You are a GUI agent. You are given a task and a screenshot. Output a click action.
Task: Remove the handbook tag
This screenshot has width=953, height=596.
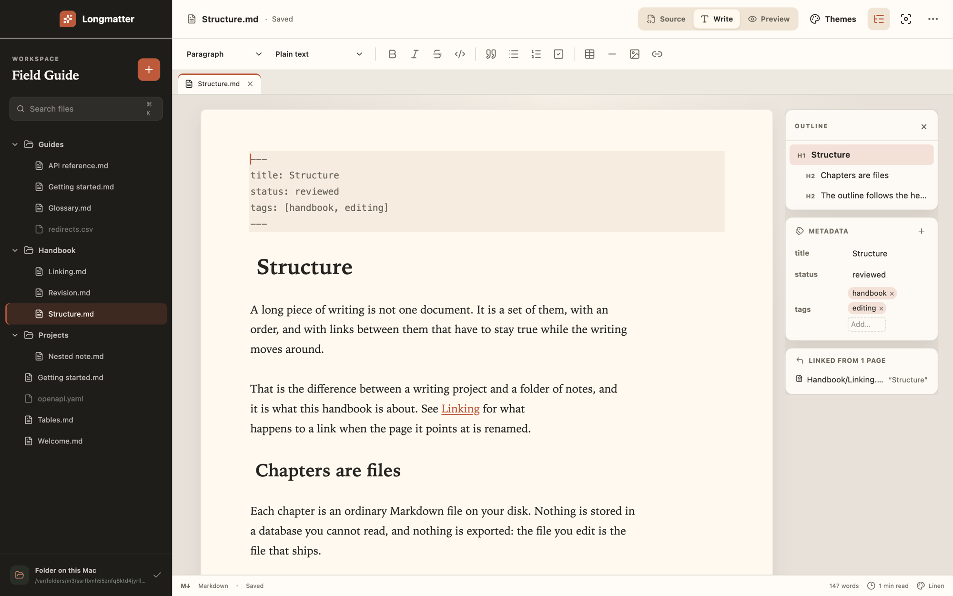(892, 294)
